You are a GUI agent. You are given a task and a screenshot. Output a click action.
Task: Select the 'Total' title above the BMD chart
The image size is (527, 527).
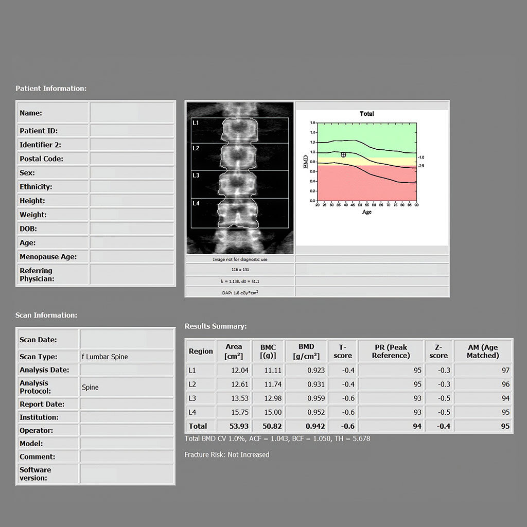tap(366, 114)
